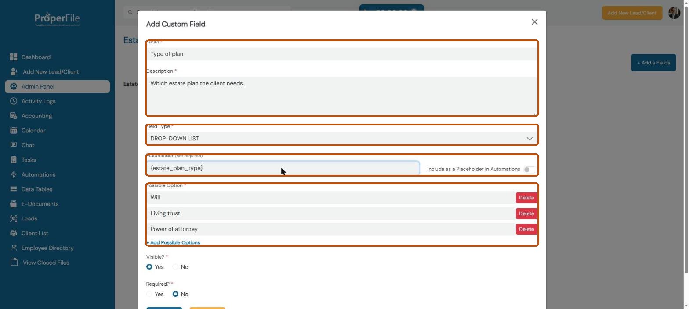Image resolution: width=689 pixels, height=309 pixels.
Task: Delete the Living trust option
Action: click(x=526, y=213)
